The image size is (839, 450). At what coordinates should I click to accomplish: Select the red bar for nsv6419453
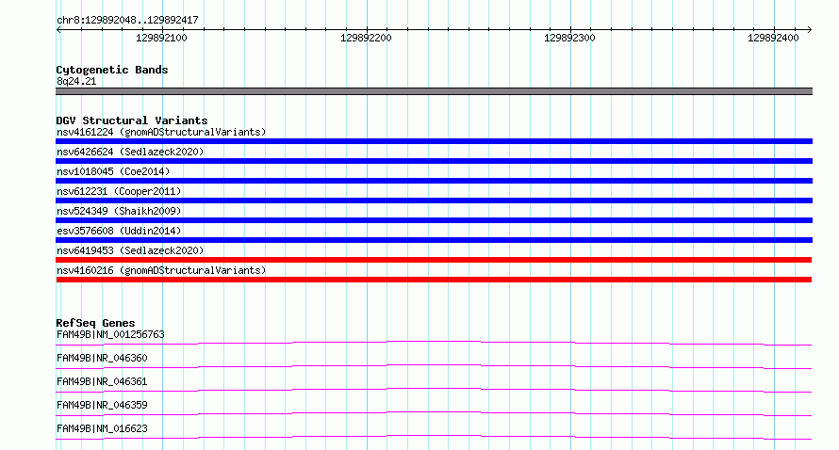(434, 260)
